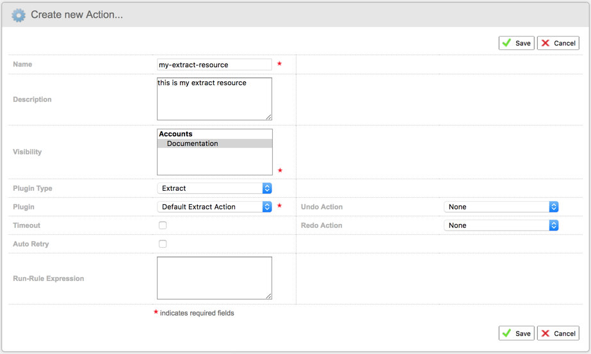Click the bottom Save button
This screenshot has width=591, height=354.
(x=516, y=334)
